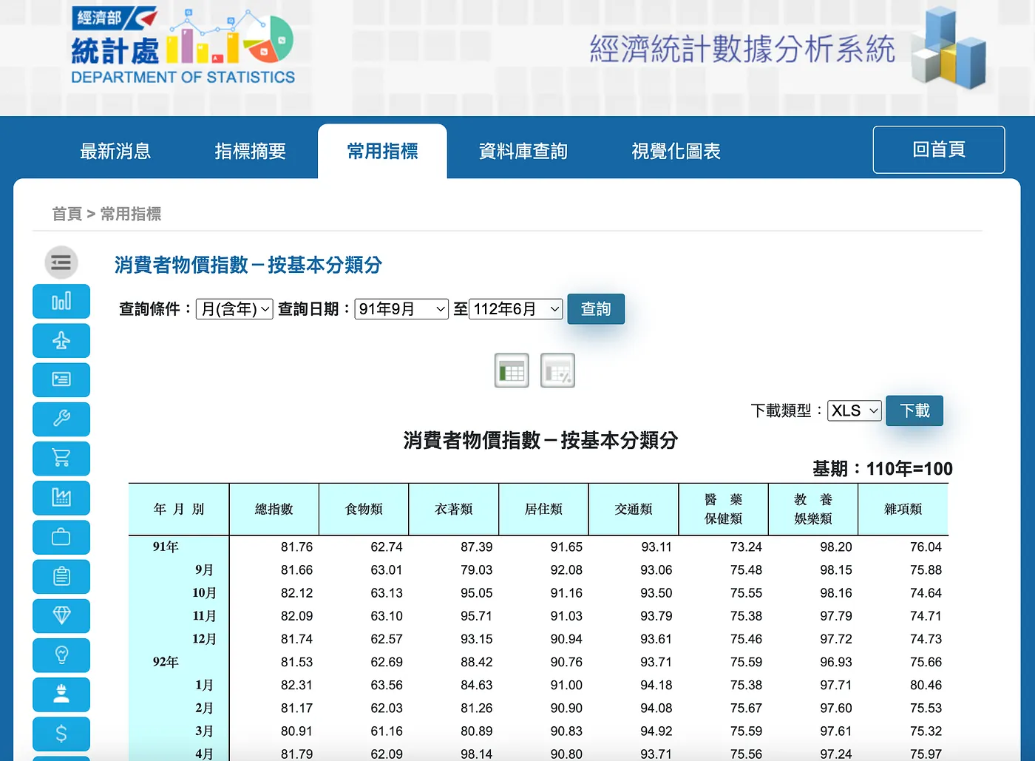Open the shopping cart sidebar icon
The width and height of the screenshot is (1035, 761).
pos(61,459)
